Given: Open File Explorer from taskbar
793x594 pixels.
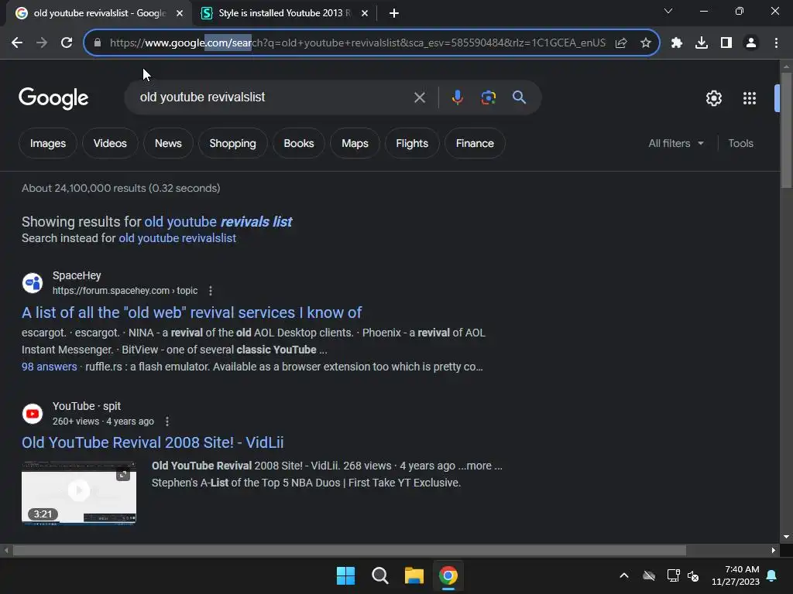Looking at the screenshot, I should click(414, 575).
